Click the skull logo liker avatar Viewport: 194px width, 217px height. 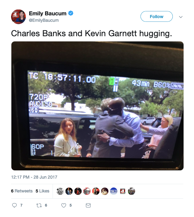(87, 191)
